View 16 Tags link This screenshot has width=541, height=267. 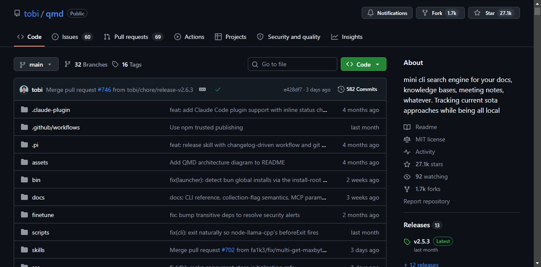point(127,65)
